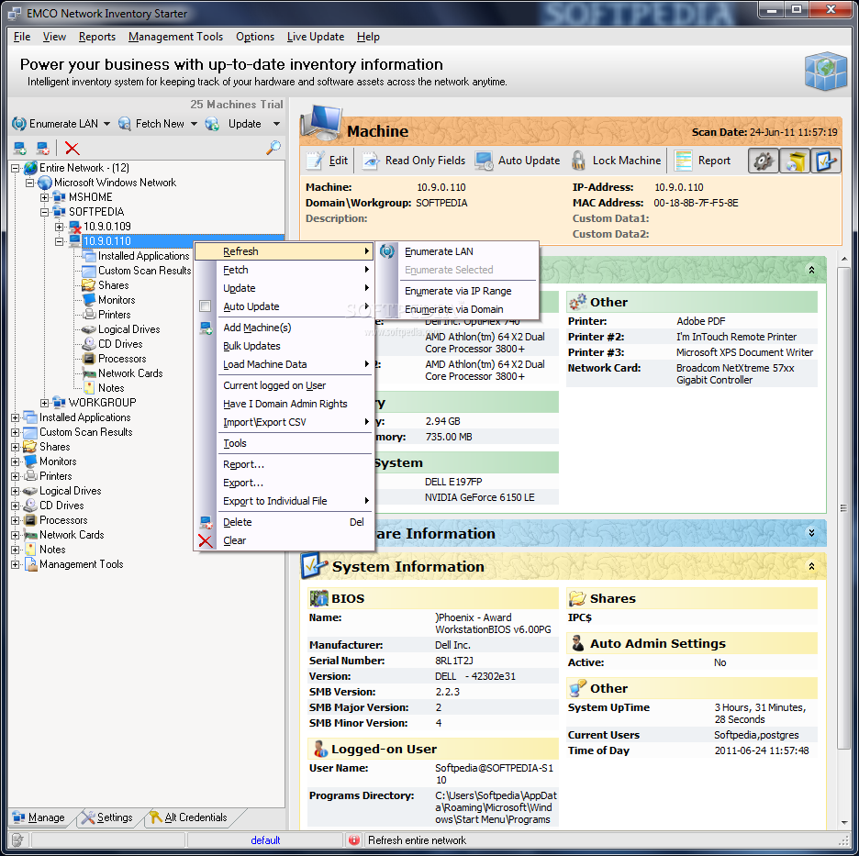Collapse the System Information section chevron
Image resolution: width=859 pixels, height=856 pixels.
[811, 566]
